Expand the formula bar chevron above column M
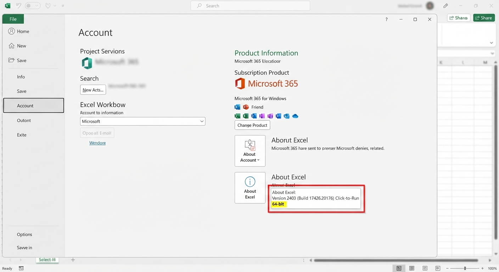The width and height of the screenshot is (499, 272). click(492, 53)
